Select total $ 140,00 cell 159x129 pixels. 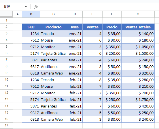pos(138,34)
